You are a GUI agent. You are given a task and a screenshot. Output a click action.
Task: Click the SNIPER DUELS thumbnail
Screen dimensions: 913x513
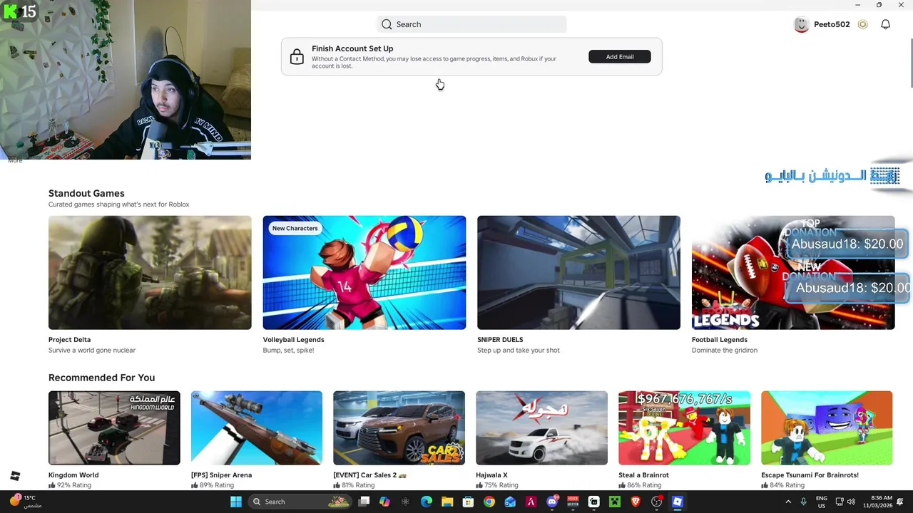click(x=578, y=273)
